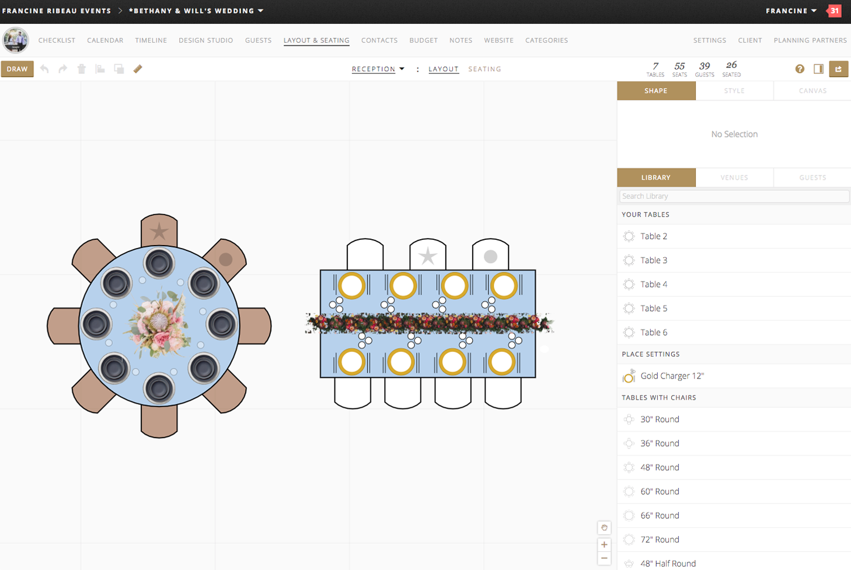Activate the DRAW mode button
This screenshot has width=851, height=570.
click(17, 69)
